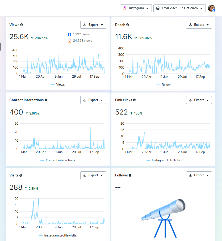Toggle the Instagram link clicks legend item
The height and width of the screenshot is (241, 222).
tap(164, 160)
